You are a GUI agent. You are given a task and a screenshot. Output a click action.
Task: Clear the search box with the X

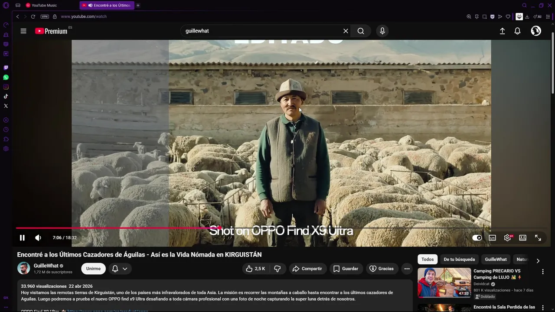click(x=346, y=31)
